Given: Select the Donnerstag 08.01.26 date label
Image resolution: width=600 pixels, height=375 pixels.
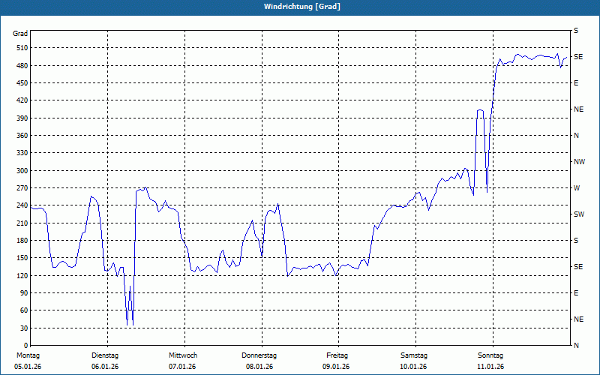Looking at the screenshot, I should (259, 361).
